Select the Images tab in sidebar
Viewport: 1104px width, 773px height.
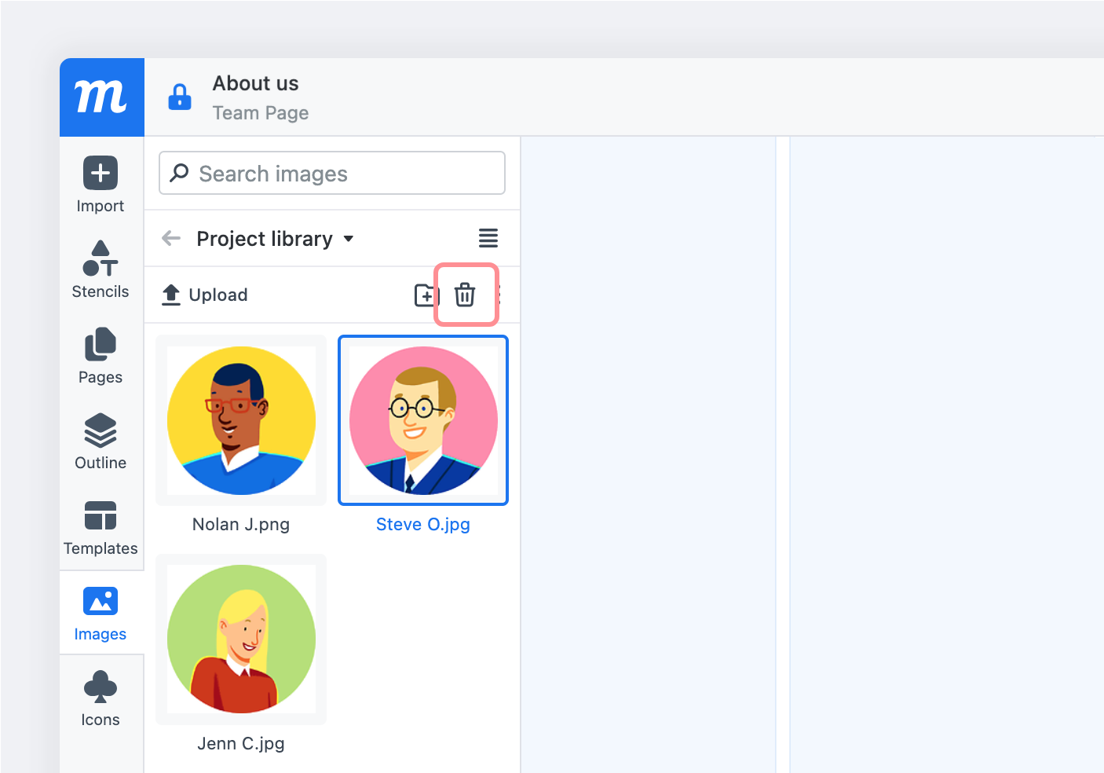[101, 613]
